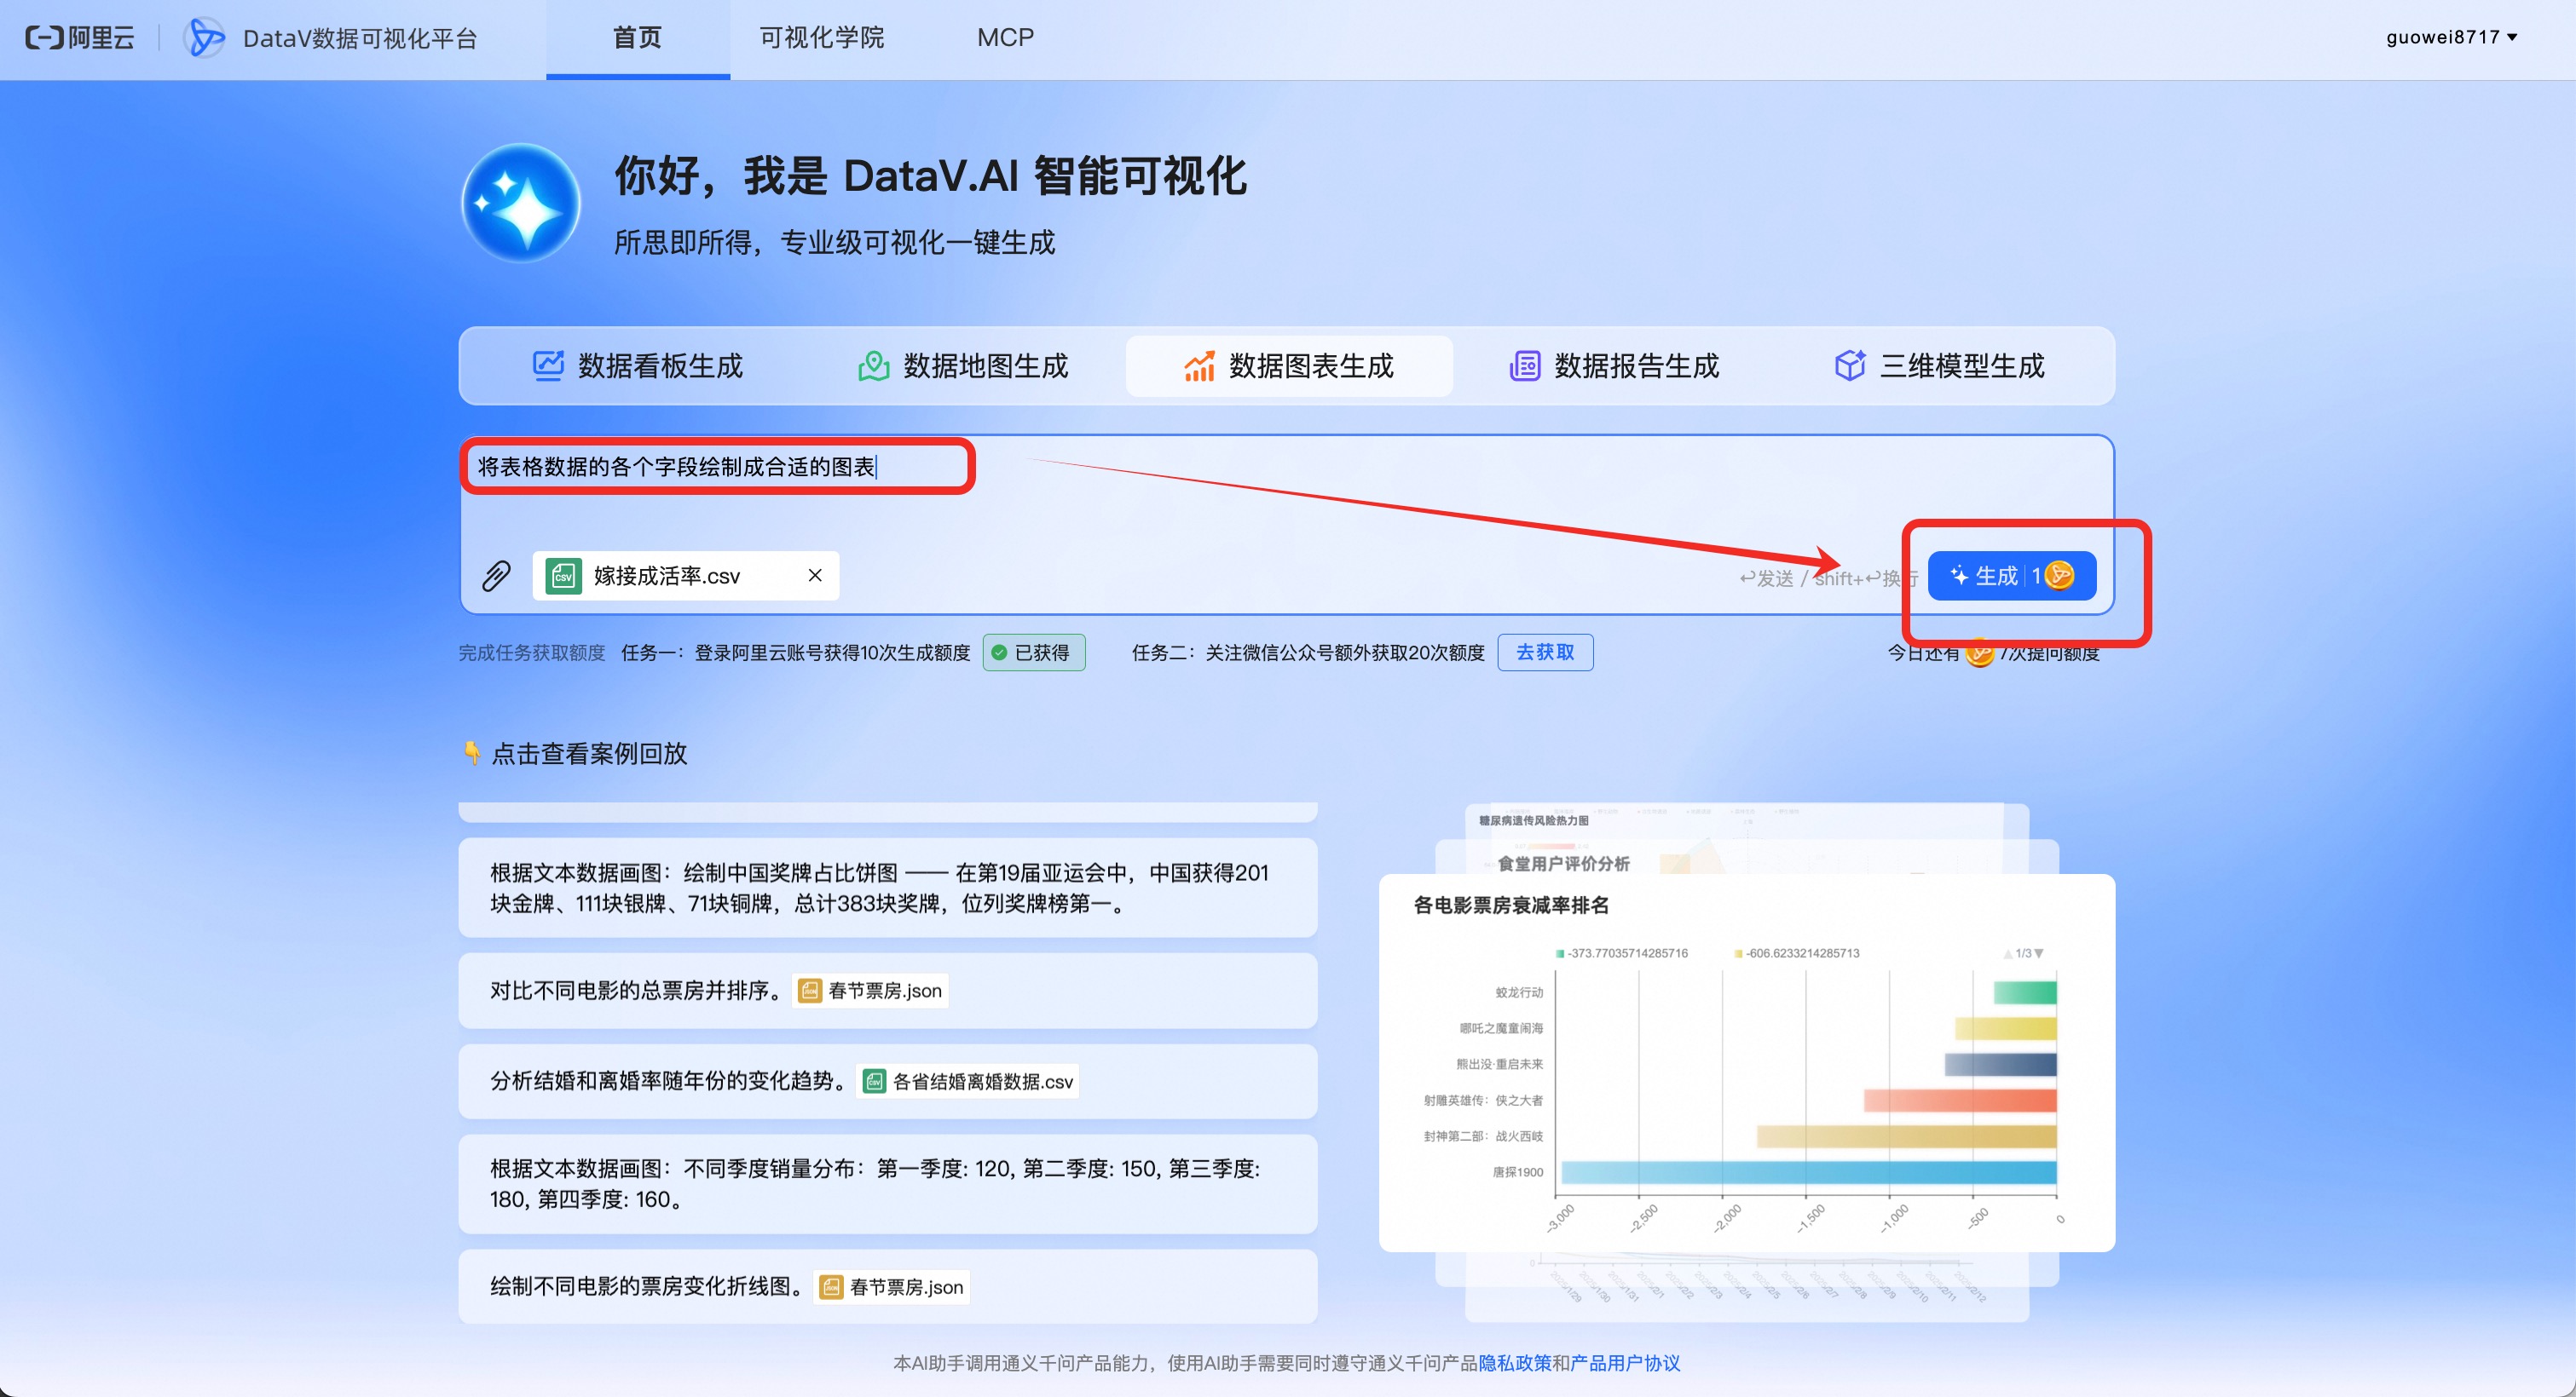Click the green check icon in 已获得

[998, 653]
